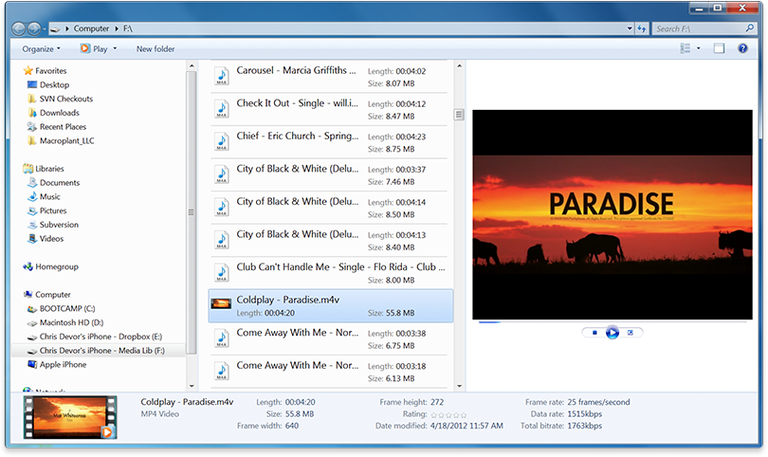Viewport: 768px width, 457px height.
Task: Select Club Can't Handle Me file
Action: pos(329,273)
